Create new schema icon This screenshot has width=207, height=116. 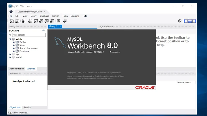click(30, 21)
